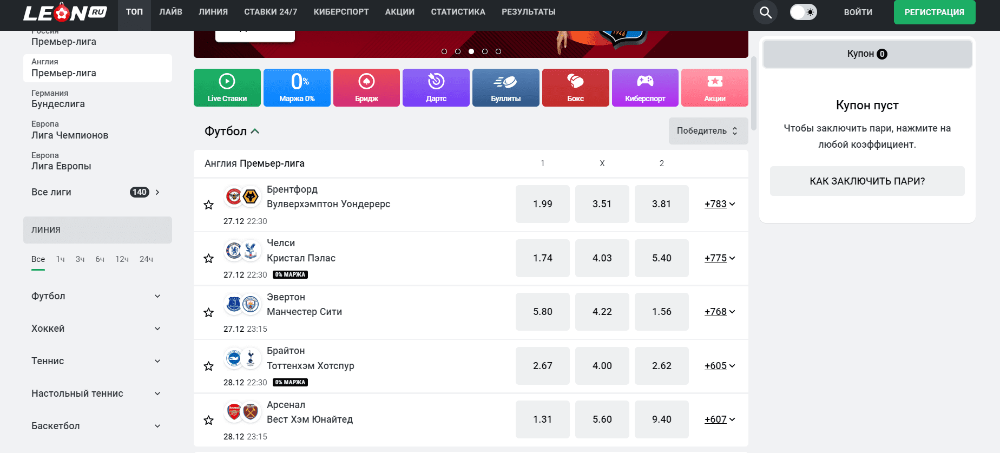Viewport: 1000px width, 453px height.
Task: Open АКЦИИ nav section
Action: tap(400, 12)
